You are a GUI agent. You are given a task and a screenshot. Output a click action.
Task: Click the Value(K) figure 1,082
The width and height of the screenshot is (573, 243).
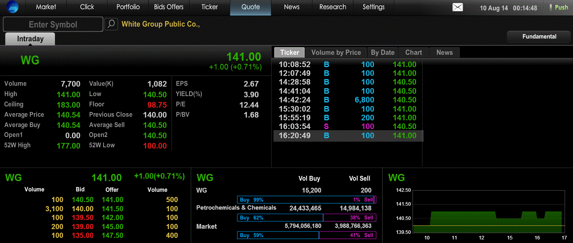pos(157,84)
